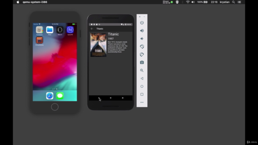
Task: Lower volume in emulator toolbar
Action: tap(142, 39)
